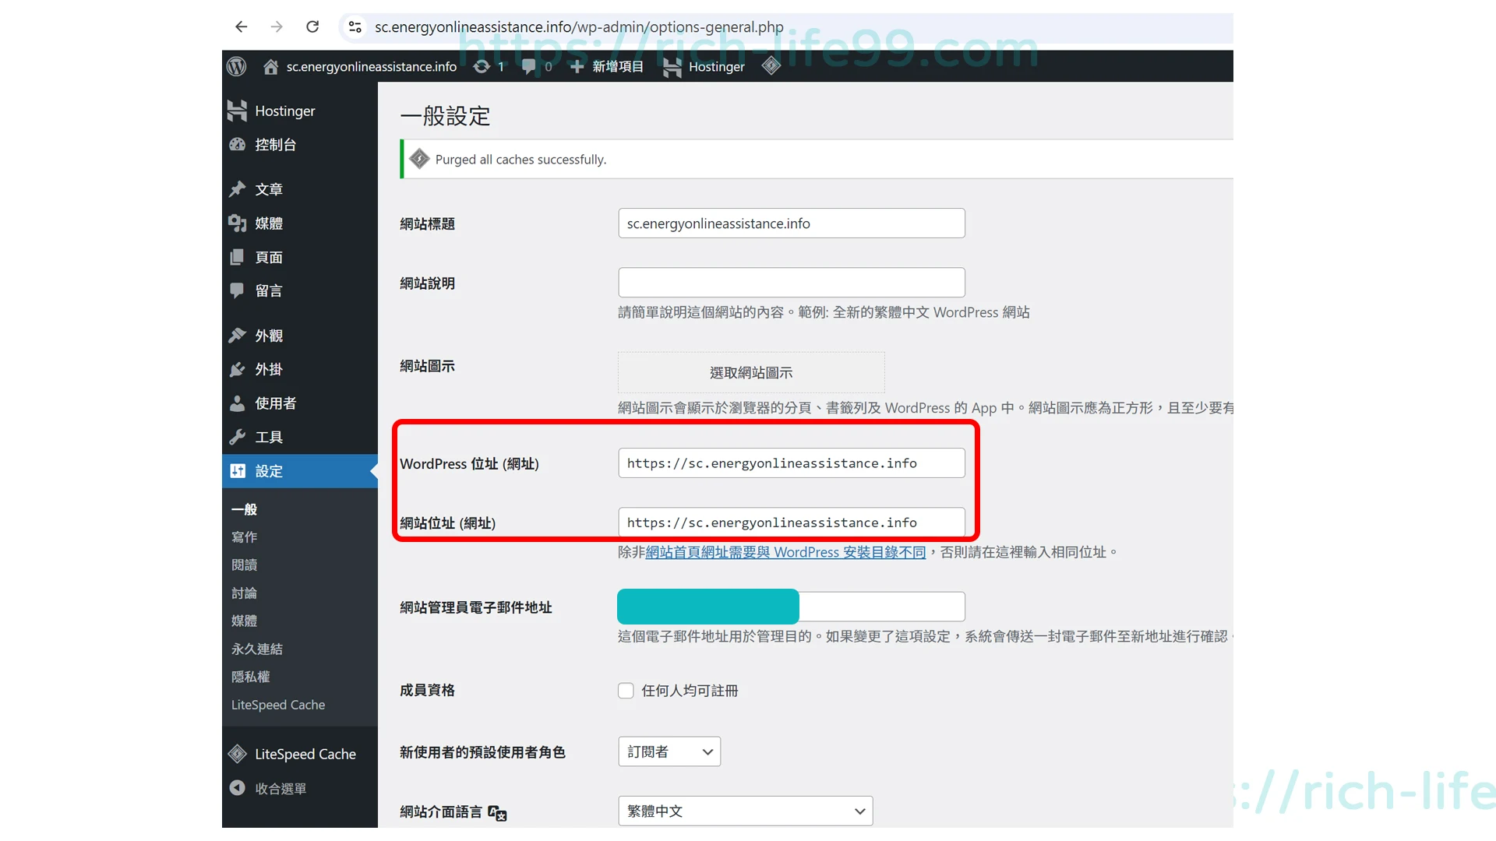Image resolution: width=1496 pixels, height=841 pixels.
Task: Open 隱私權 settings submenu item
Action: 250,677
